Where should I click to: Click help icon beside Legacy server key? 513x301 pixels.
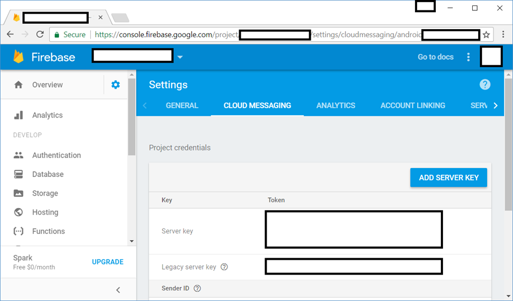224,267
